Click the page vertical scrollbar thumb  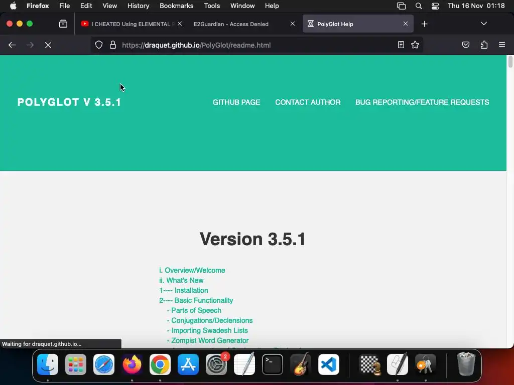tap(510, 62)
